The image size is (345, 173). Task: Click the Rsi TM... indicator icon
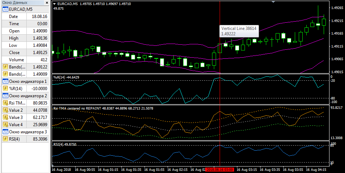[5, 103]
